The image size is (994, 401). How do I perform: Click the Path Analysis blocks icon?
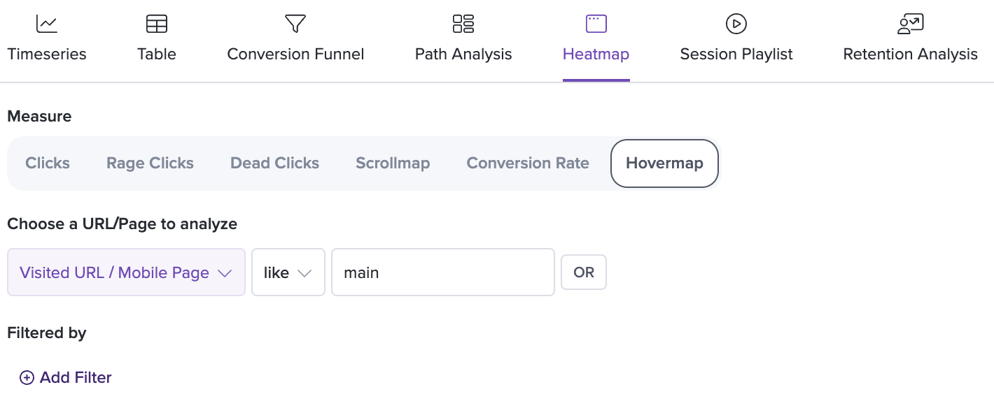463,24
